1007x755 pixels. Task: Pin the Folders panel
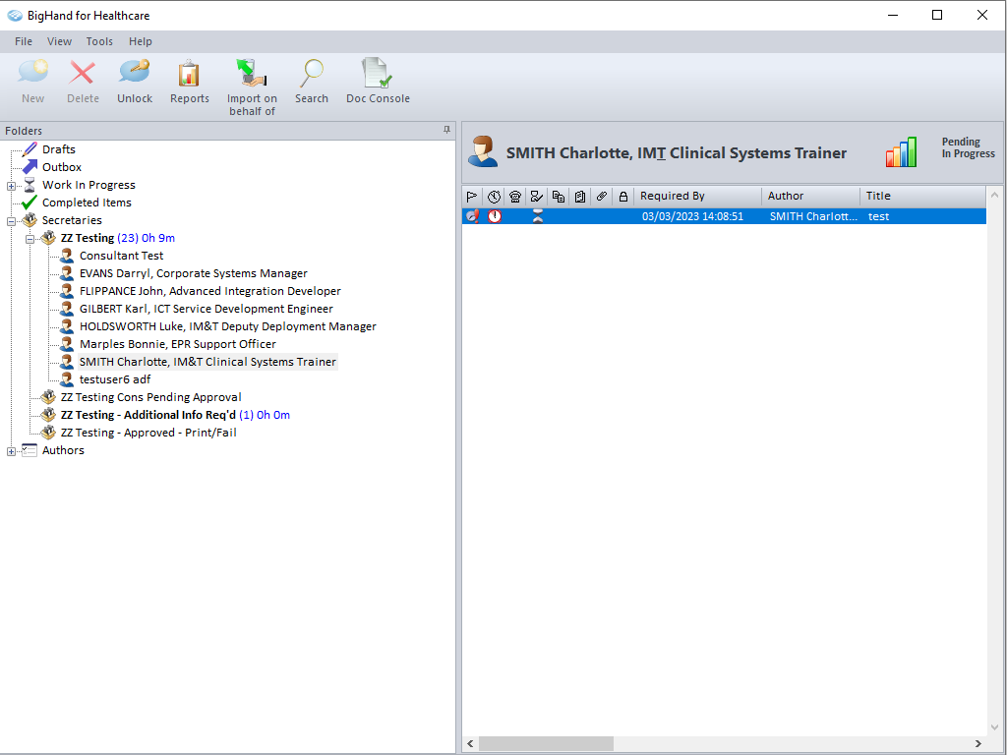pos(447,130)
